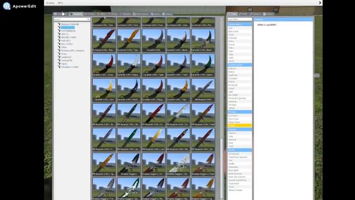Select the SCars weapon category

coord(64,54)
